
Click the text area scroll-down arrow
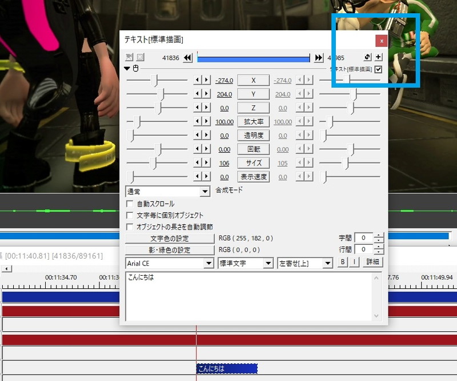376,316
